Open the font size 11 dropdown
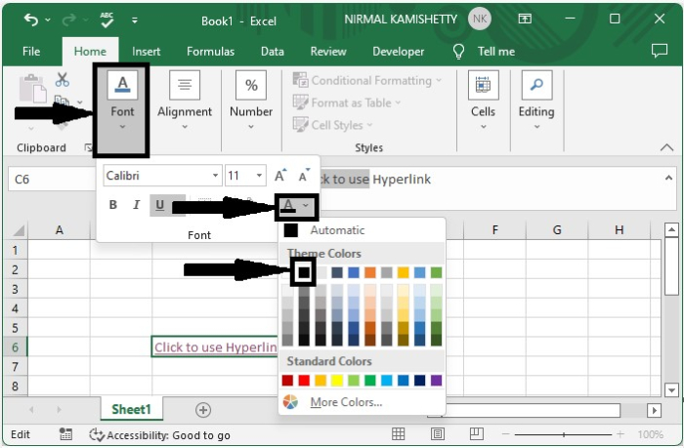Image resolution: width=684 pixels, height=448 pixels. [259, 176]
